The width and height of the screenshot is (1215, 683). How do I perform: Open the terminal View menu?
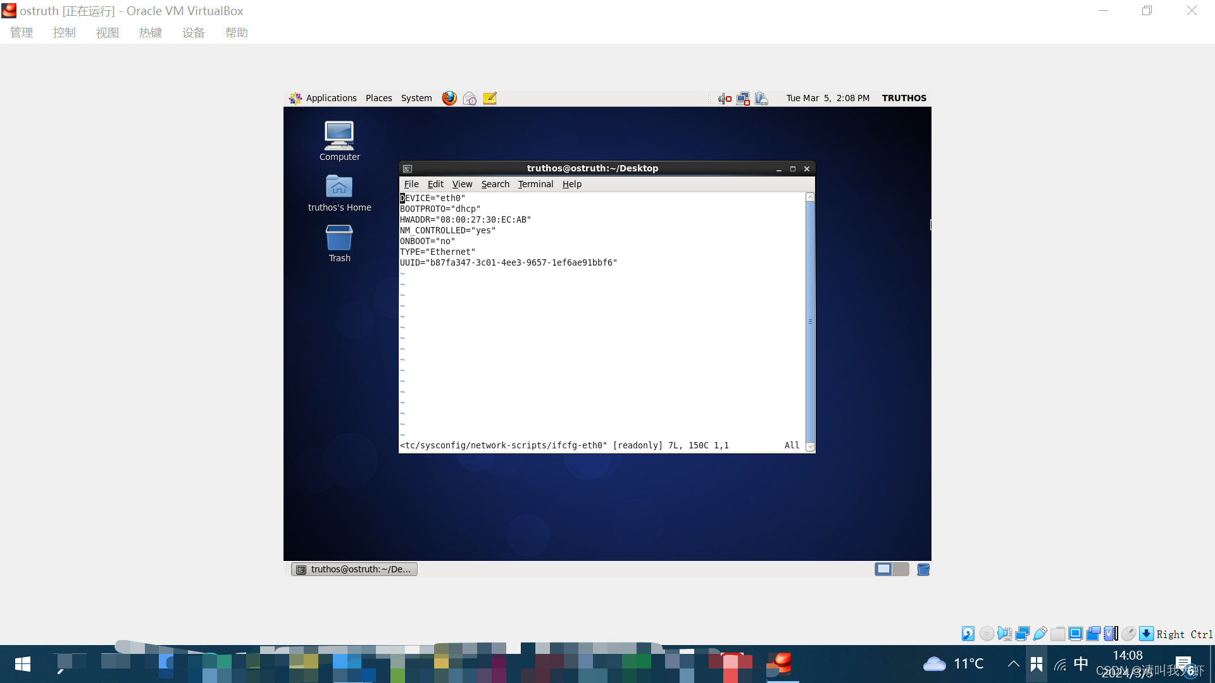pos(462,184)
